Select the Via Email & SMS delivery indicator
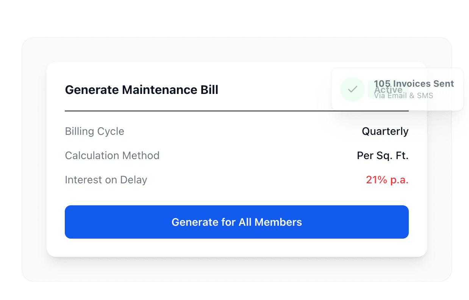Viewport: 469px width, 300px height. click(x=403, y=95)
